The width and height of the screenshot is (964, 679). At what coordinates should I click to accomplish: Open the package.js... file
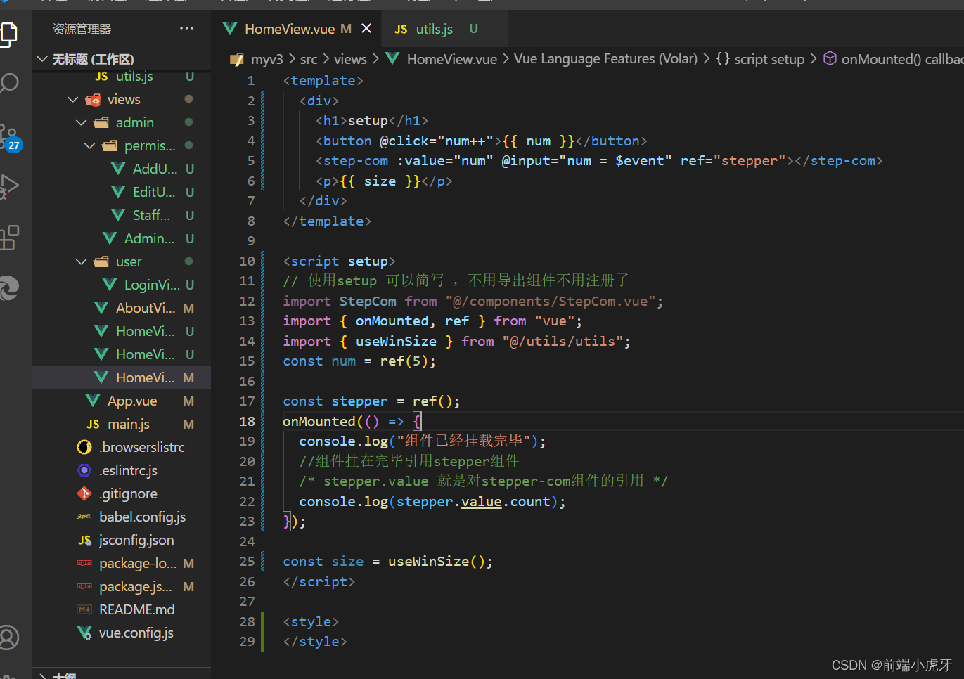pyautogui.click(x=121, y=586)
